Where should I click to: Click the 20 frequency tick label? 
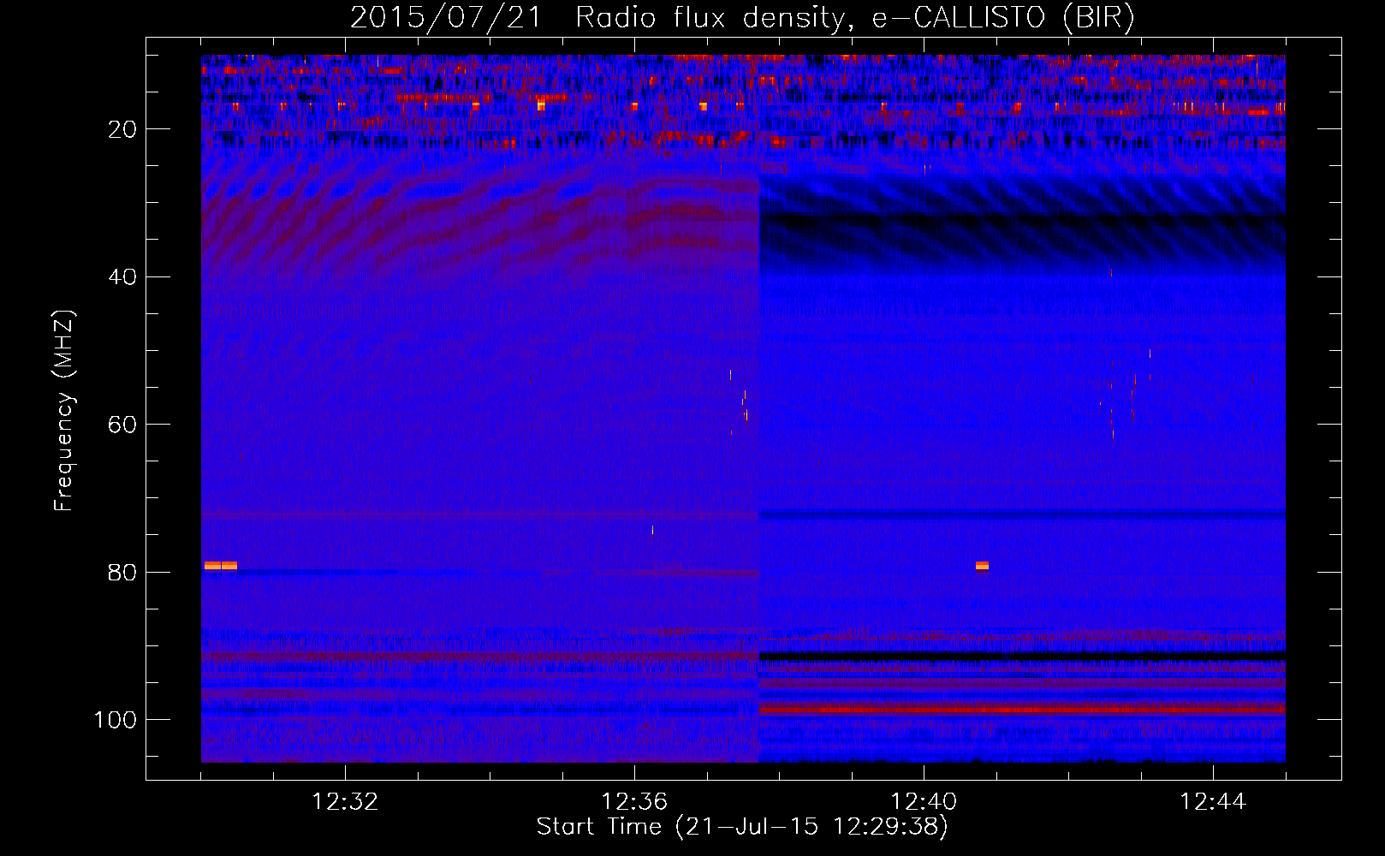(123, 129)
